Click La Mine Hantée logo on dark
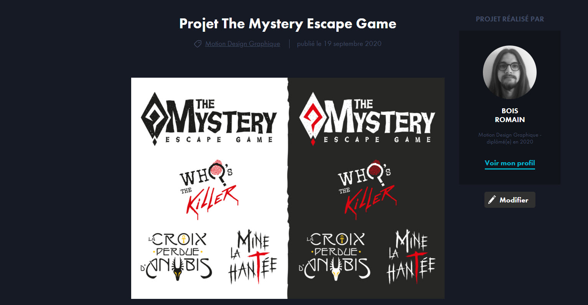Screen dimensions: 588x305 (411, 257)
